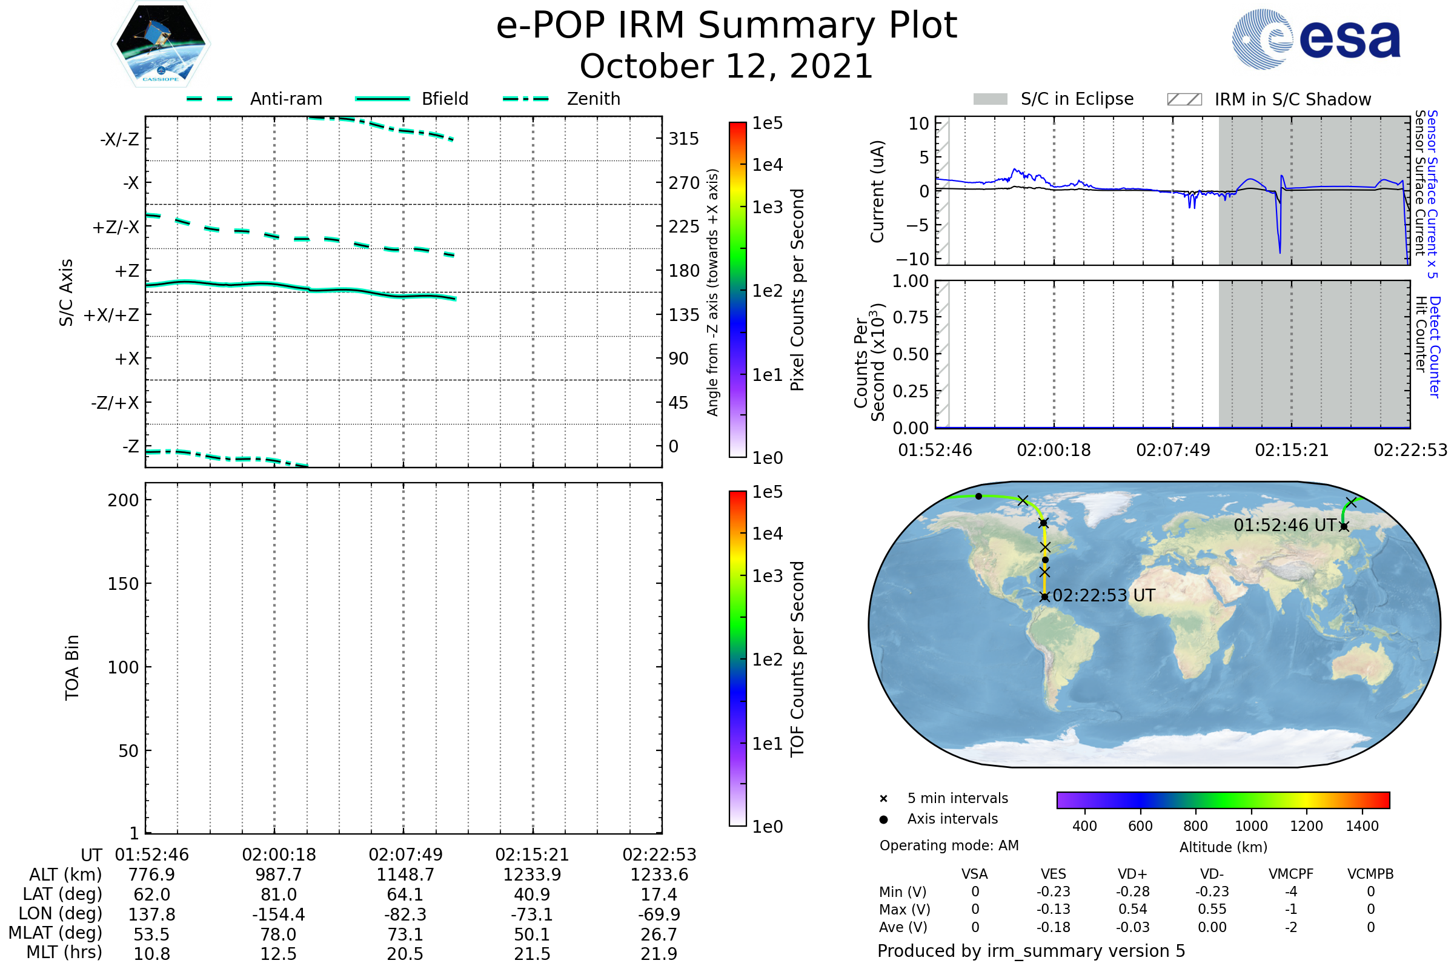The width and height of the screenshot is (1454, 969).
Task: Click the Pixel Counts per Second colorbar
Action: pyautogui.click(x=737, y=290)
